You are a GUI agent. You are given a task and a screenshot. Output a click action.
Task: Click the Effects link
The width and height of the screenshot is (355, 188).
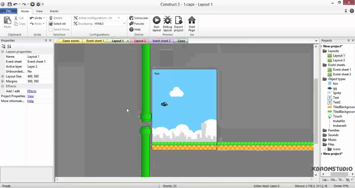point(32,91)
